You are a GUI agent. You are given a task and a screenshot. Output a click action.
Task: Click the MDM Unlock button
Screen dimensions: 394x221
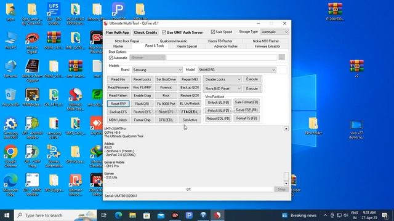(x=118, y=120)
